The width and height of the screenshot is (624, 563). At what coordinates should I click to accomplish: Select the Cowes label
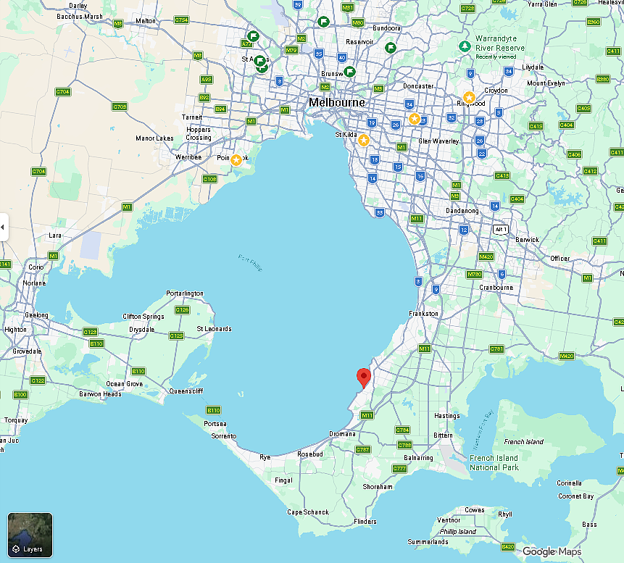point(475,510)
